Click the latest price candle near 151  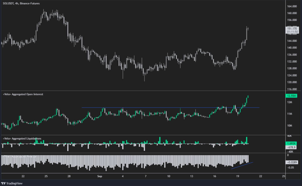click(x=248, y=29)
